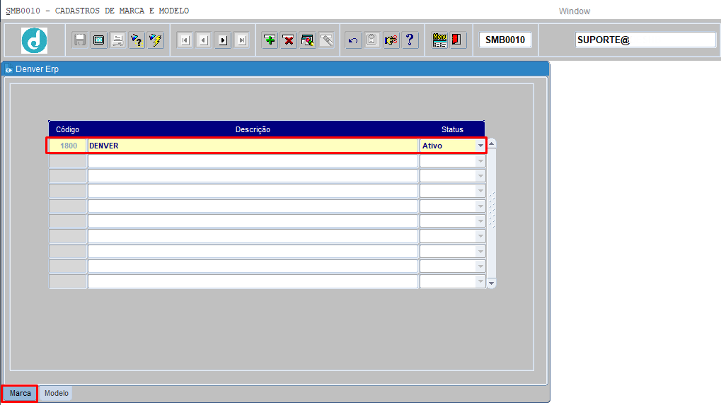Click the Denver Erp window title icon
Screen dimensions: 721x405
[x=8, y=69]
